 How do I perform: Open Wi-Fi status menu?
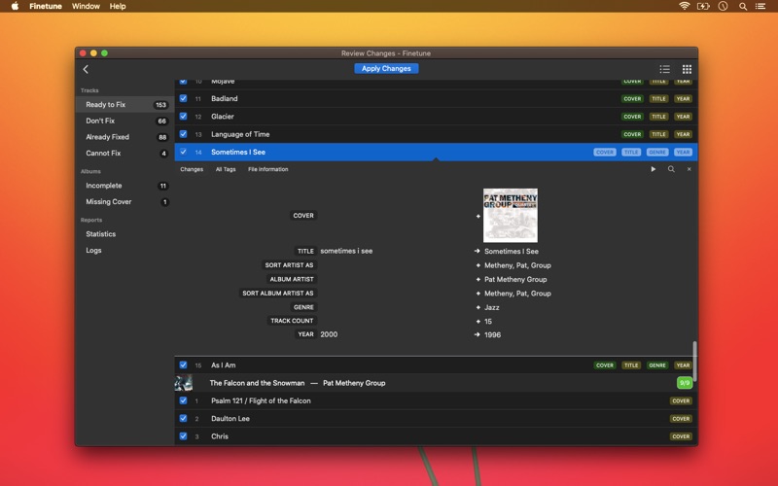[685, 6]
